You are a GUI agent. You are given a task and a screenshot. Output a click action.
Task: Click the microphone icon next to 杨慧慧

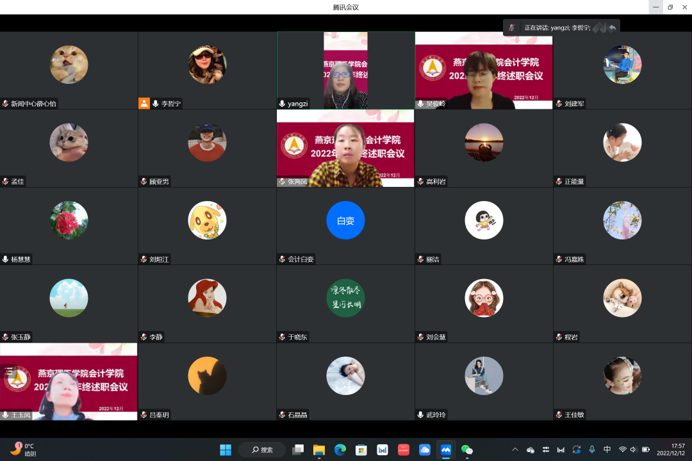pyautogui.click(x=5, y=259)
